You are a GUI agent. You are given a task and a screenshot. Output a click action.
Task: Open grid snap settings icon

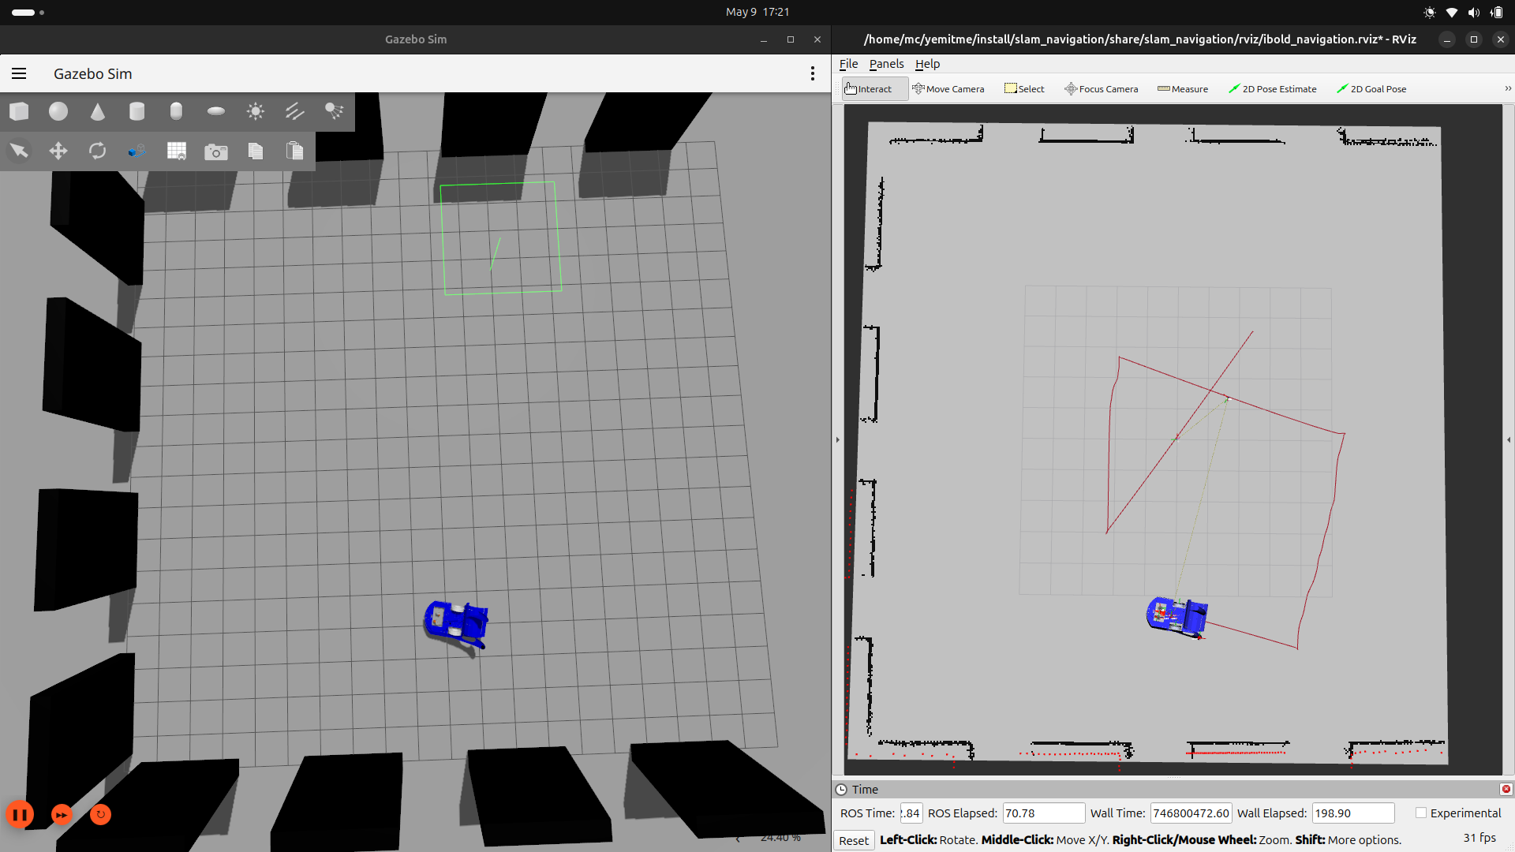point(176,151)
